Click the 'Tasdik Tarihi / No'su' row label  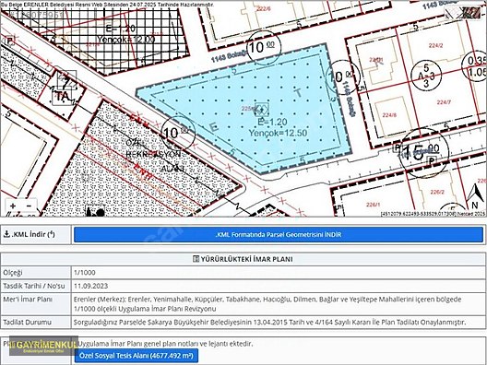pyautogui.click(x=34, y=286)
